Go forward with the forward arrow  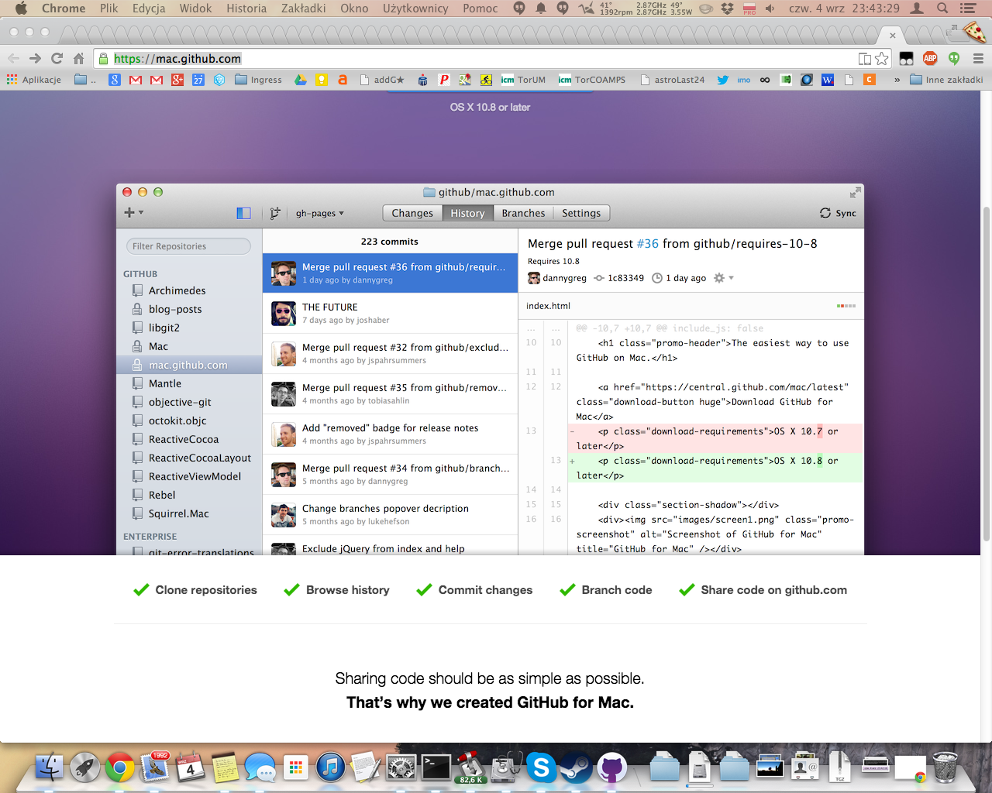click(x=35, y=58)
